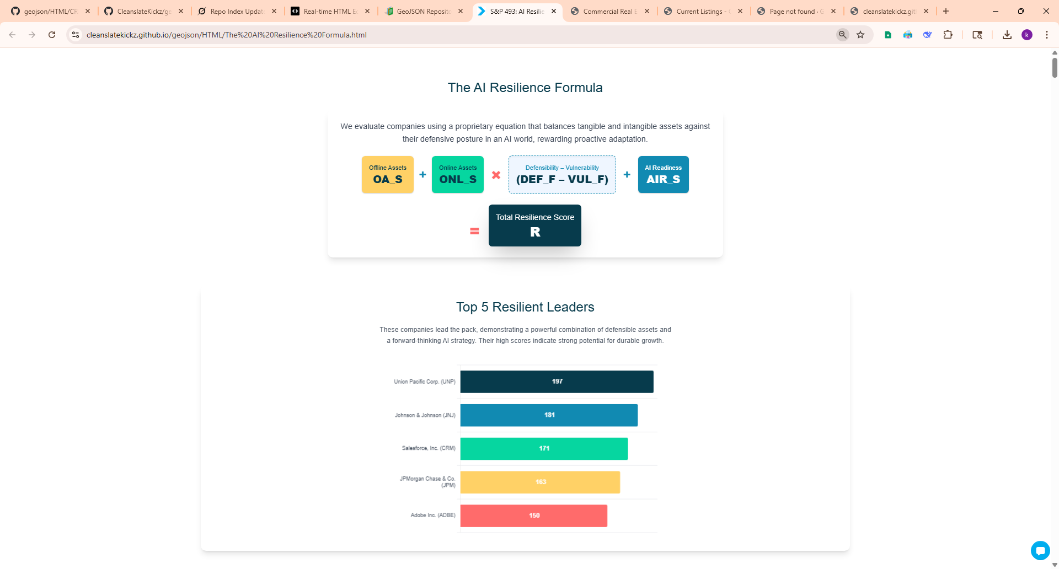This screenshot has height=569, width=1059.
Task: Click the Online Assets ONL_S box
Action: pyautogui.click(x=458, y=174)
